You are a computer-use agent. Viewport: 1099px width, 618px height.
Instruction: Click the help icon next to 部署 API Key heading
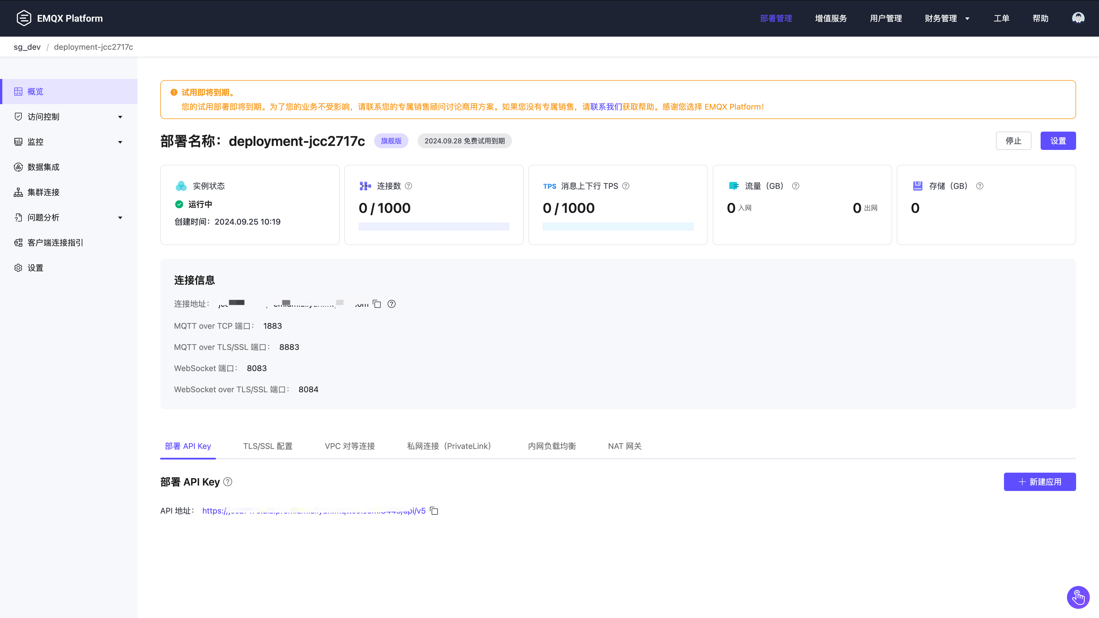pyautogui.click(x=228, y=482)
